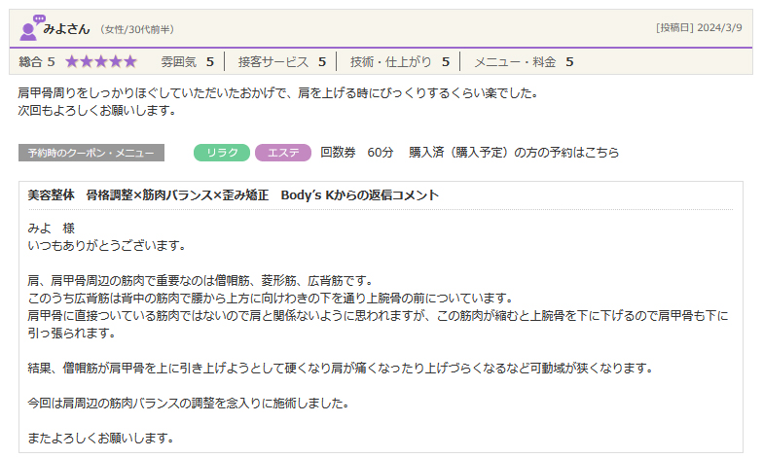Click the メニュー・料金 5 rating item
Screen dimensions: 763x458
point(523,61)
